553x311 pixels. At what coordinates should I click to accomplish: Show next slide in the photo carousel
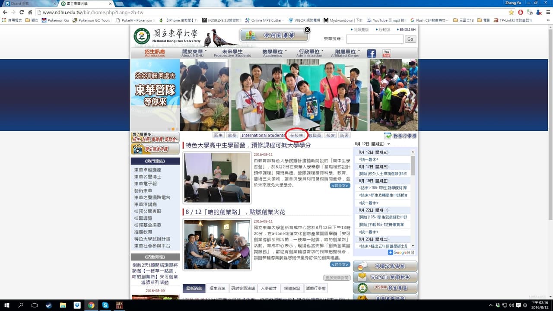click(x=412, y=95)
